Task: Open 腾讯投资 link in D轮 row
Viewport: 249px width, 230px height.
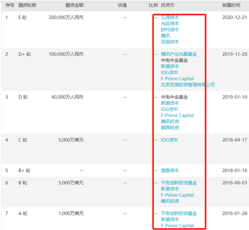Action: (x=170, y=122)
